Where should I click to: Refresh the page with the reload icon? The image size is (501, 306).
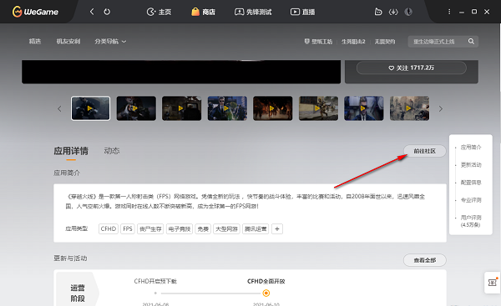click(x=107, y=12)
